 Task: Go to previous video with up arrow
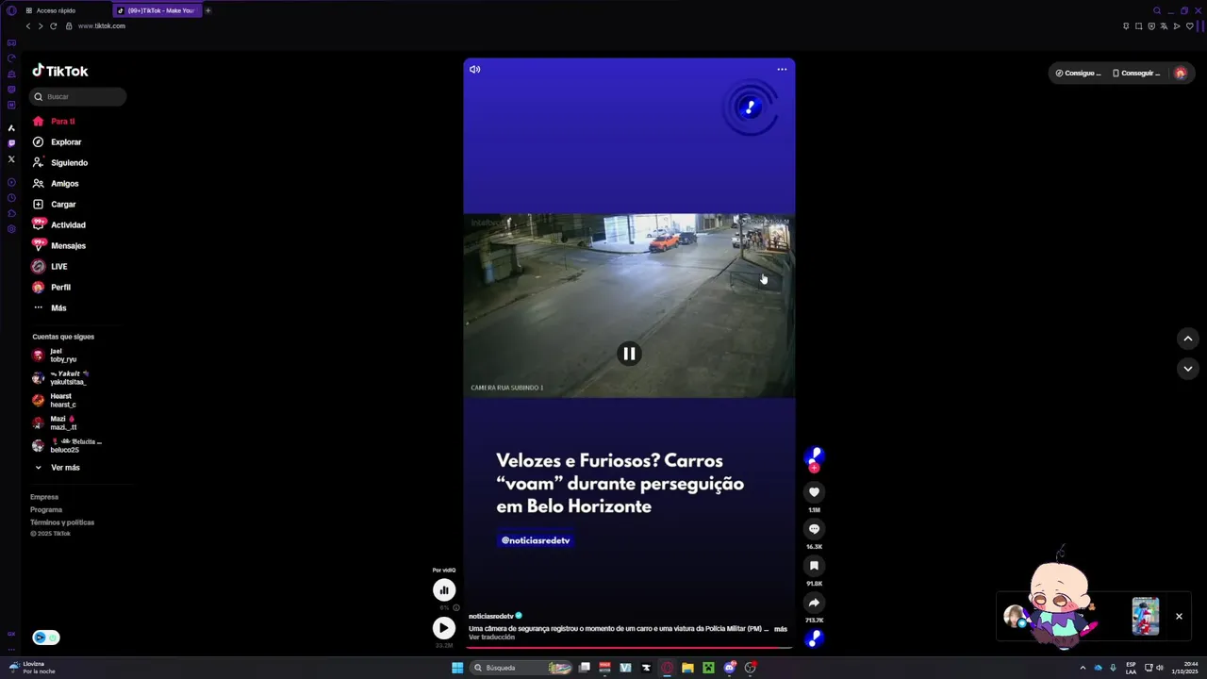coord(1188,339)
